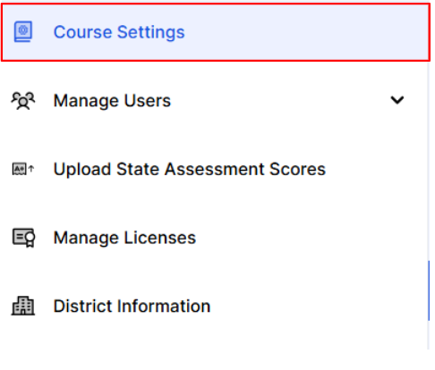435x370 pixels.
Task: Click the Course Settings book icon
Action: (x=23, y=31)
